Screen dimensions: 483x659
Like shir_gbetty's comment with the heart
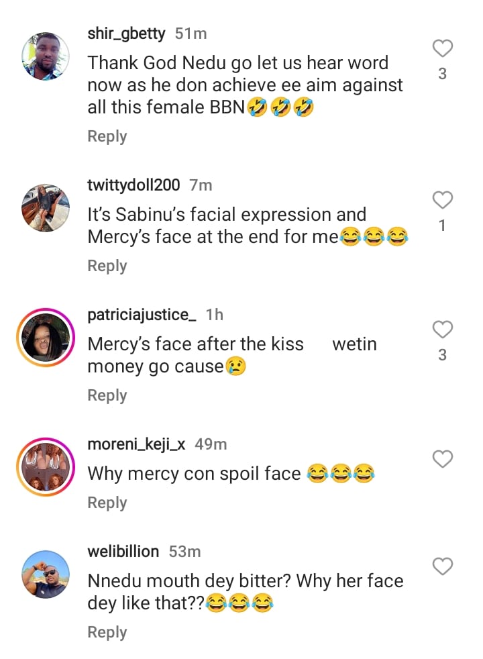(x=442, y=48)
